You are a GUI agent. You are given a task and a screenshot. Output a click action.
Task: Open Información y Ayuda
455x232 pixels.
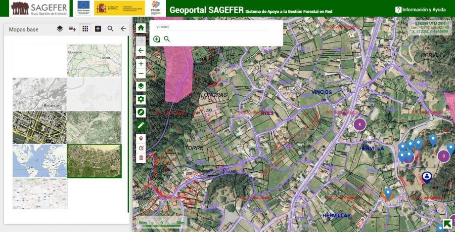[420, 9]
